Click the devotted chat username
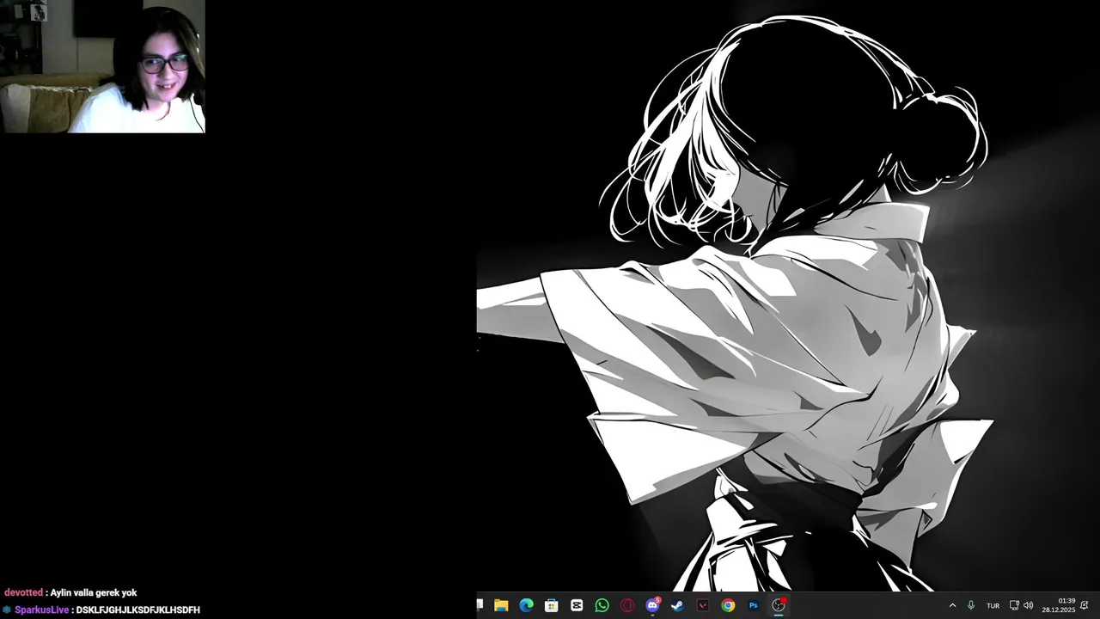This screenshot has width=1100, height=619. (23, 592)
